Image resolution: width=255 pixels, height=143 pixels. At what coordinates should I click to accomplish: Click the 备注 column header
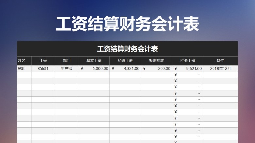point(220,61)
